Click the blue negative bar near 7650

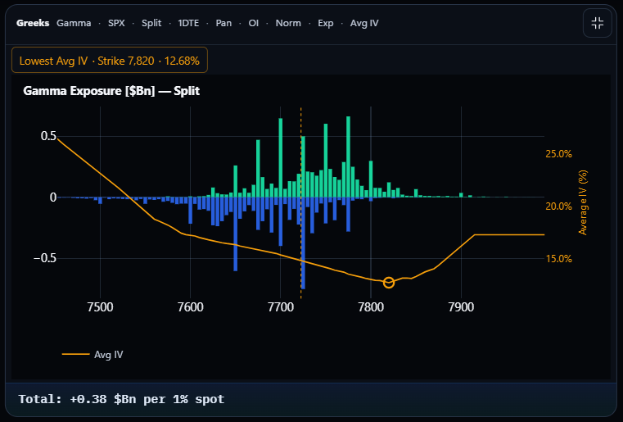pos(236,234)
